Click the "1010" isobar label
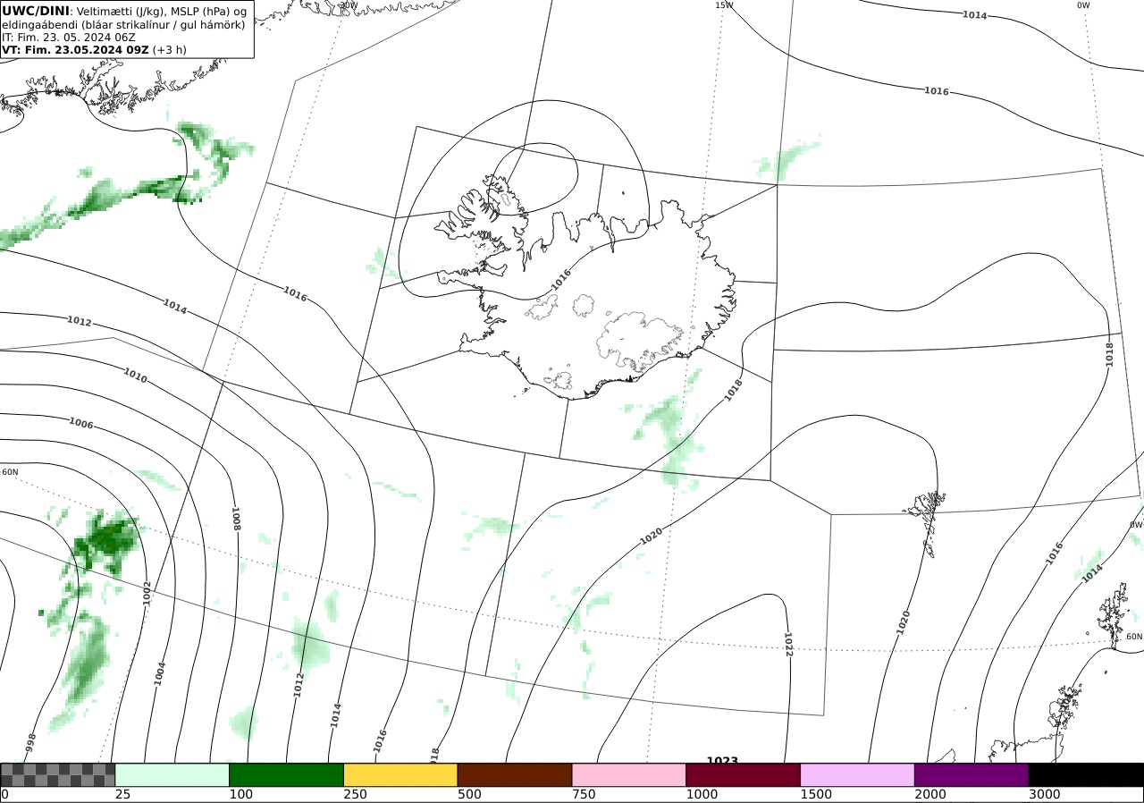Viewport: 1144px width, 803px height. [x=135, y=376]
